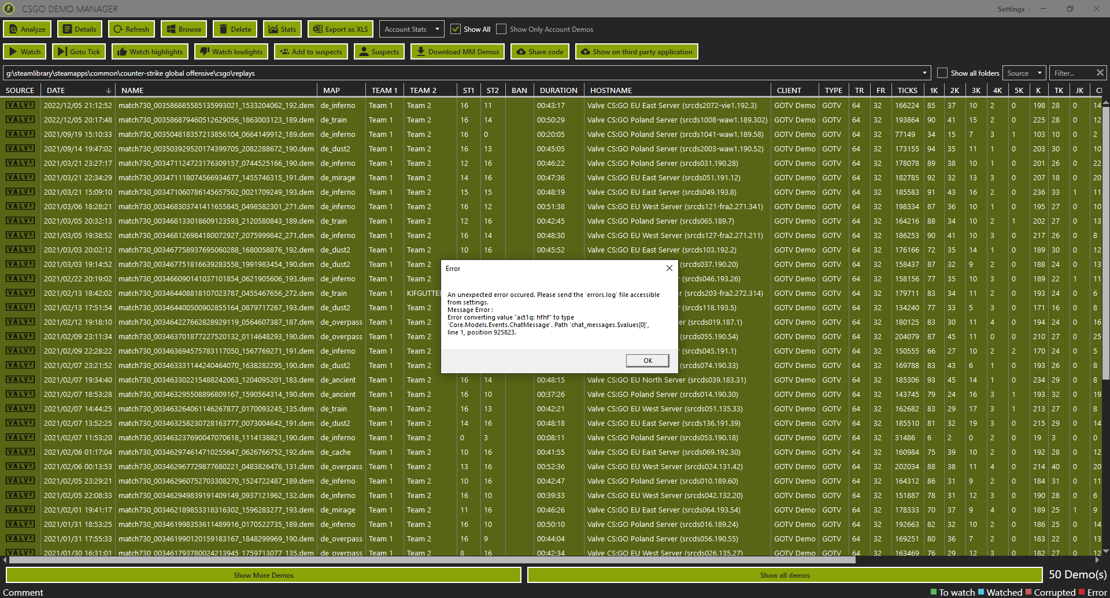Open the Account Stats dropdown
This screenshot has height=598, width=1110.
411,29
